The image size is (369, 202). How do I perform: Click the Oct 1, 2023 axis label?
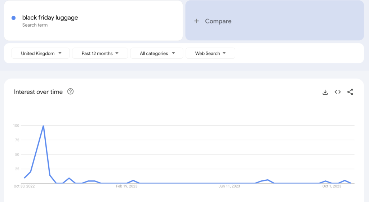[332, 186]
